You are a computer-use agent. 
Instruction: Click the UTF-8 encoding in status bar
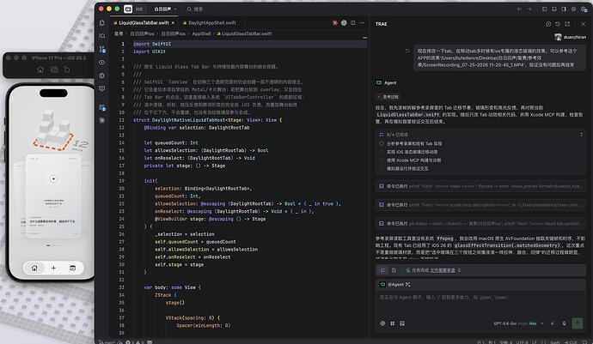(522, 342)
